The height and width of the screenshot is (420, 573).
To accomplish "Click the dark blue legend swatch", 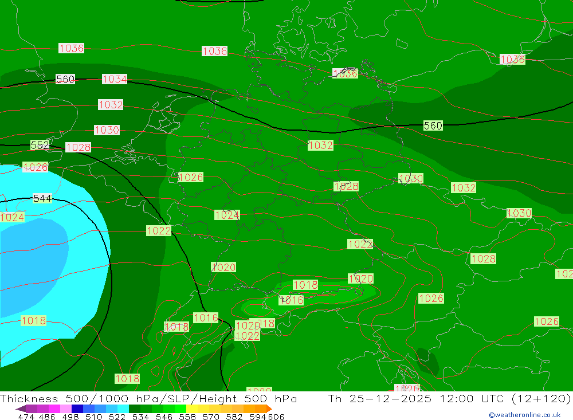I will pos(77,409).
